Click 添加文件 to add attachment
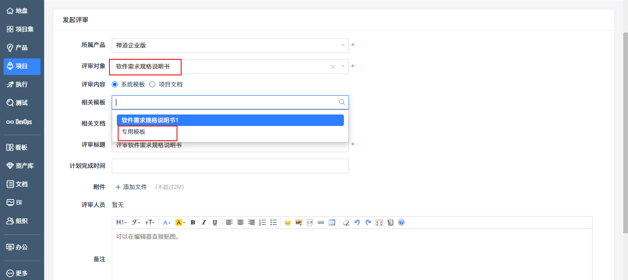 click(131, 187)
